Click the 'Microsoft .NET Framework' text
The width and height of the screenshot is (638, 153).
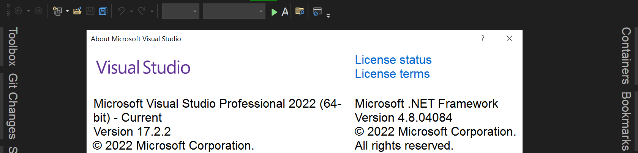(426, 104)
